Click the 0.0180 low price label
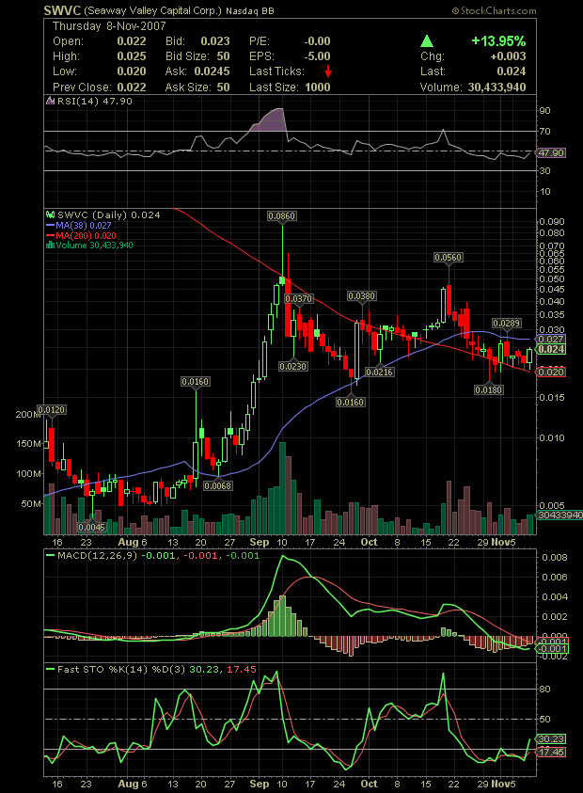Screen dimensions: 583x793 pyautogui.click(x=488, y=390)
